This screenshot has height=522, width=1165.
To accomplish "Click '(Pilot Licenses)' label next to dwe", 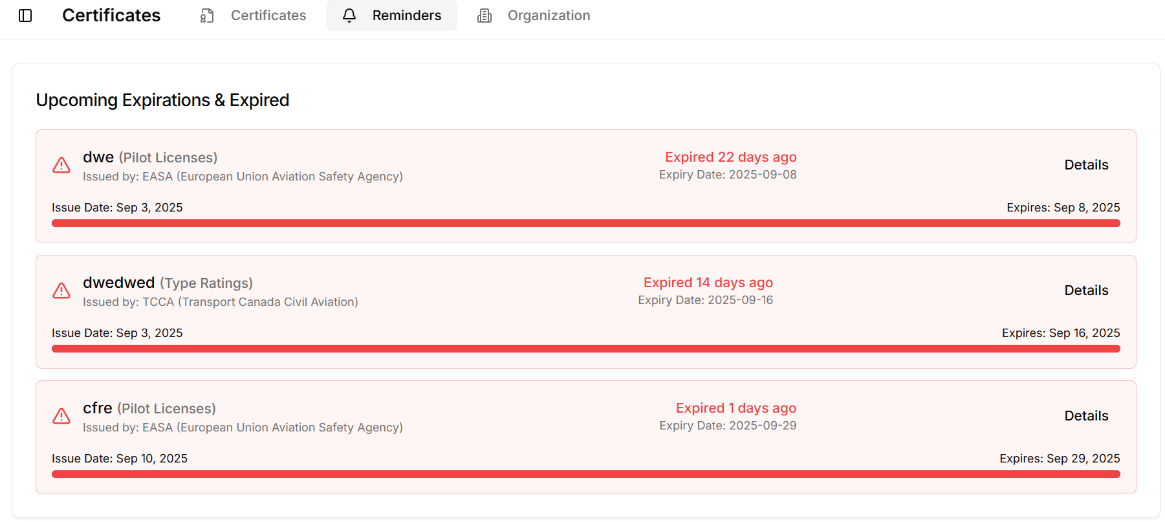I will (168, 158).
